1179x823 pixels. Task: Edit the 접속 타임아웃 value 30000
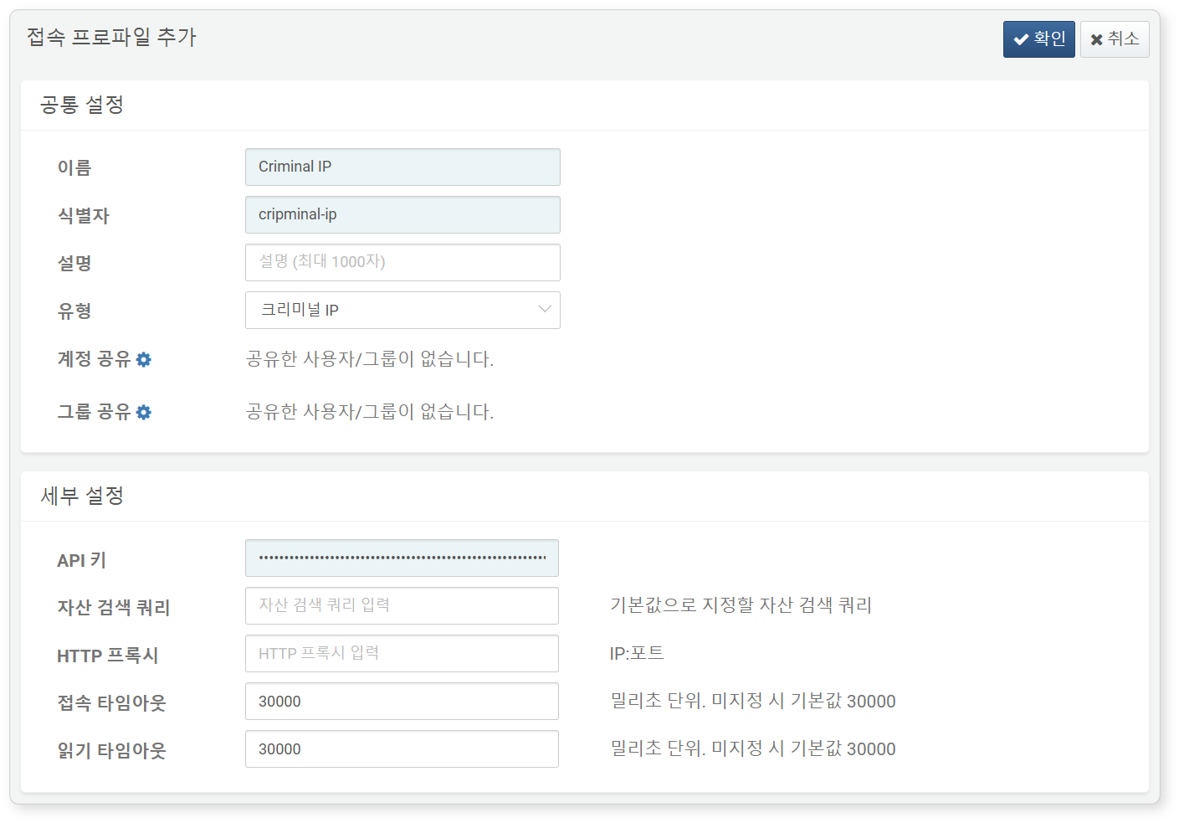click(402, 702)
